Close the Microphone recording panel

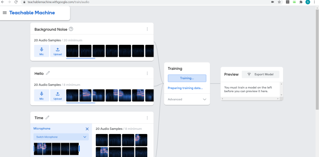tap(87, 129)
